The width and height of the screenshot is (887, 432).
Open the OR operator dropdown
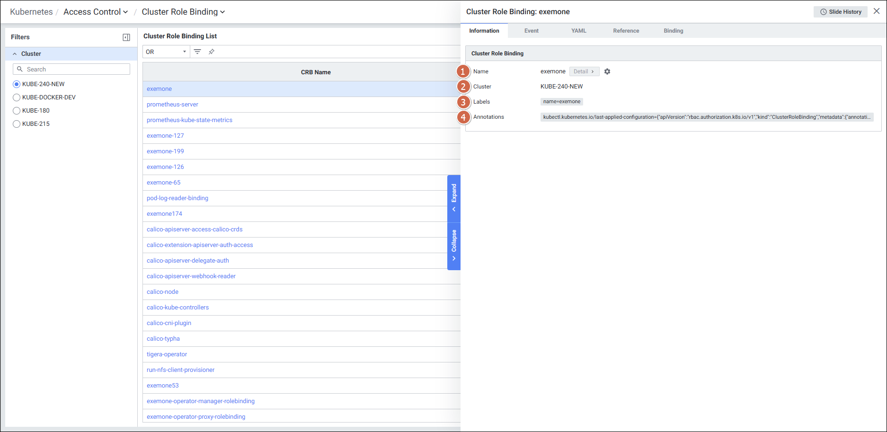click(x=166, y=52)
